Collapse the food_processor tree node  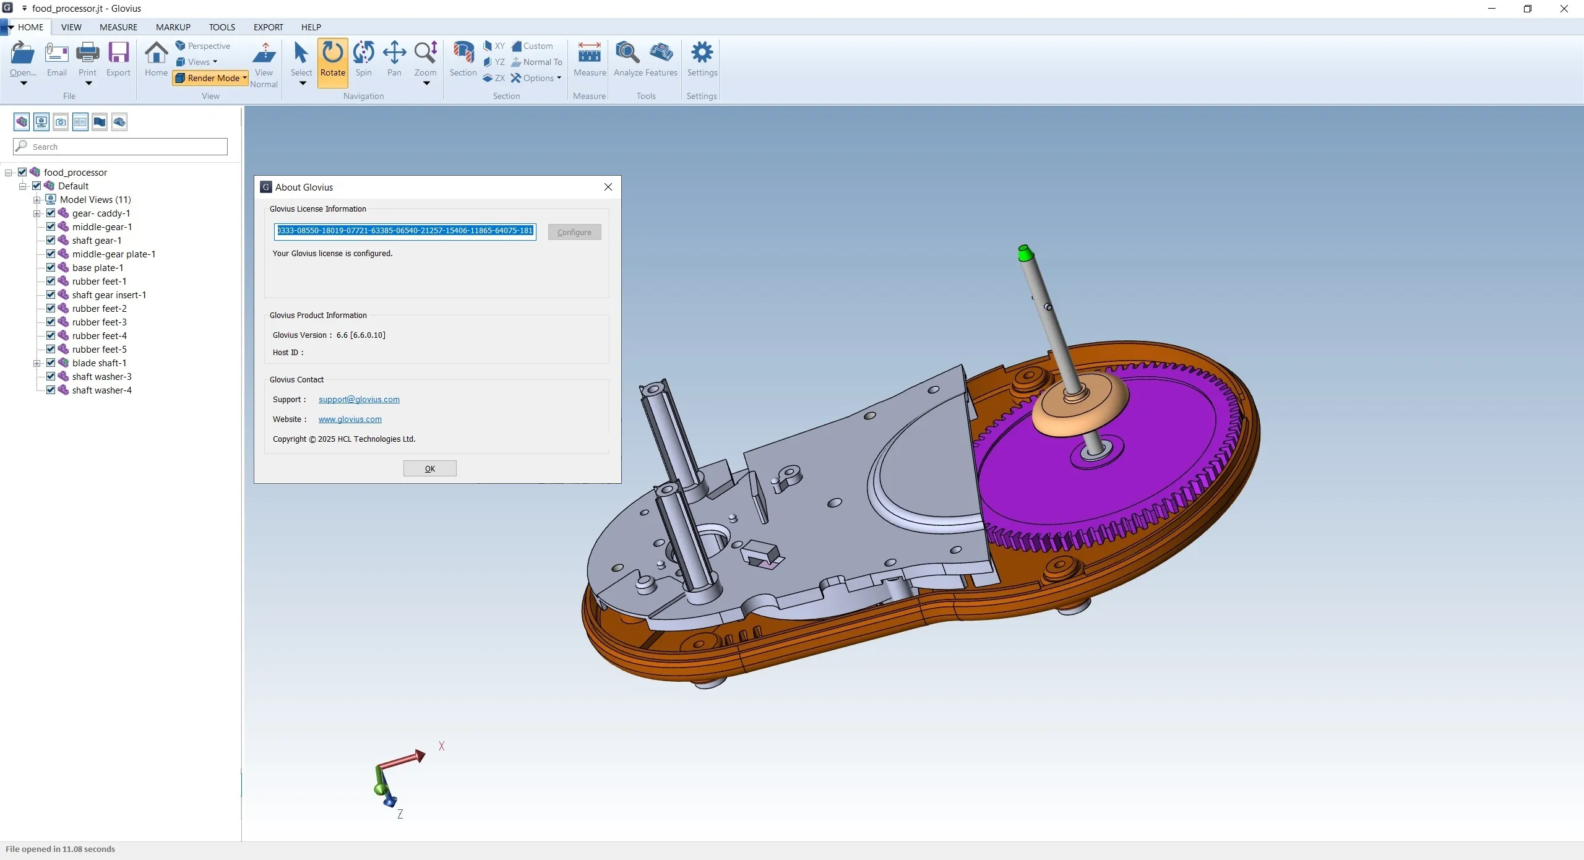pyautogui.click(x=9, y=173)
